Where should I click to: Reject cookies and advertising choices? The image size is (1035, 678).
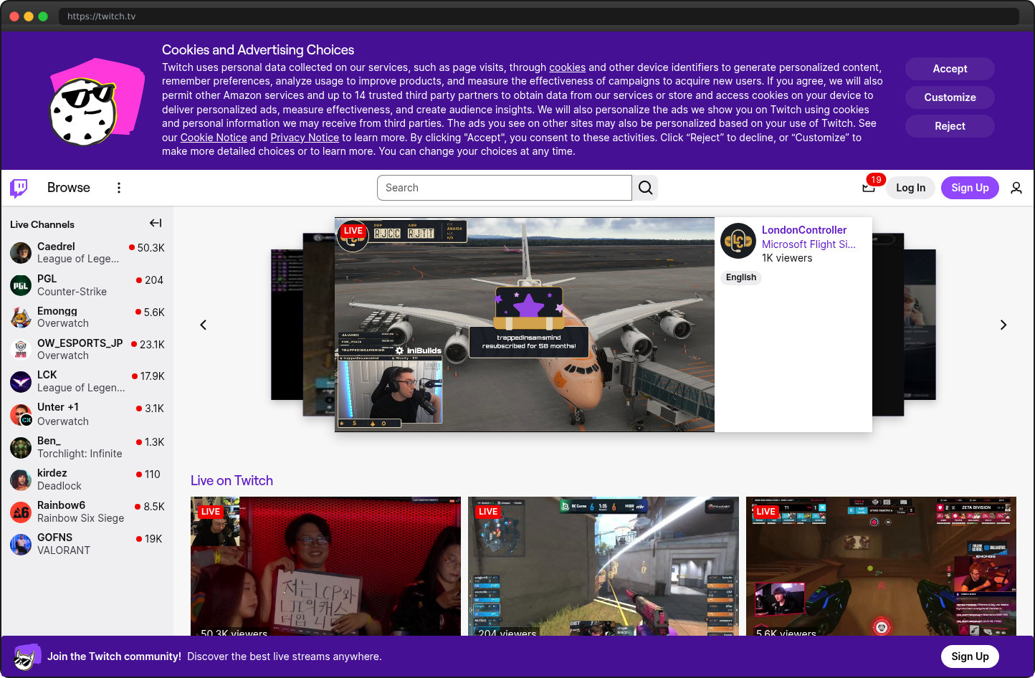click(949, 125)
